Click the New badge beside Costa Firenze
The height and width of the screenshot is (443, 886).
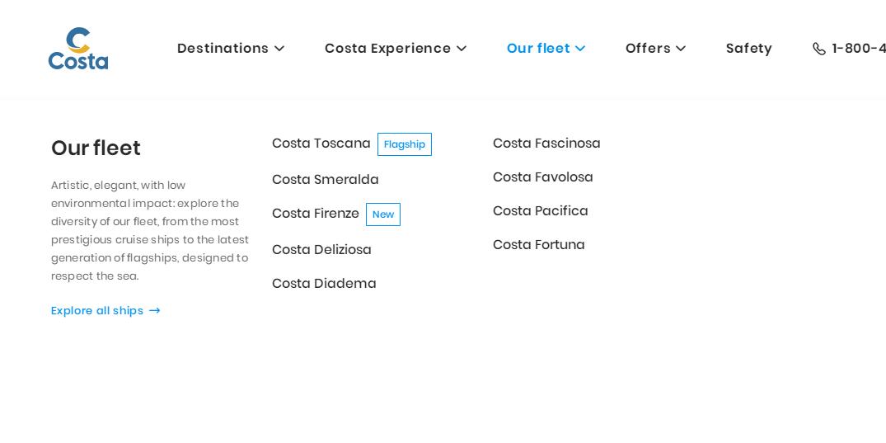coord(382,214)
